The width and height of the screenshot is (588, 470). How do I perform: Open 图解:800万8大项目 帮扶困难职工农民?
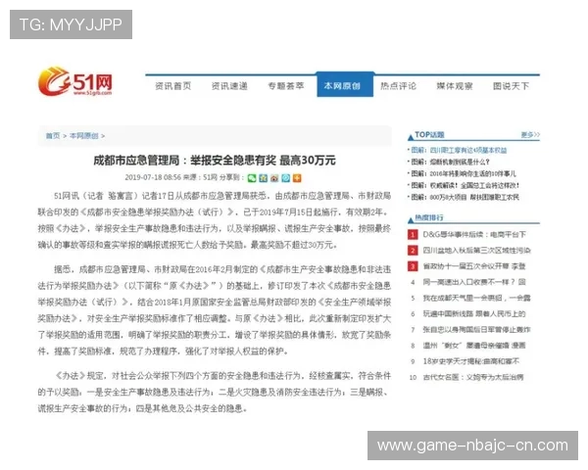point(465,197)
